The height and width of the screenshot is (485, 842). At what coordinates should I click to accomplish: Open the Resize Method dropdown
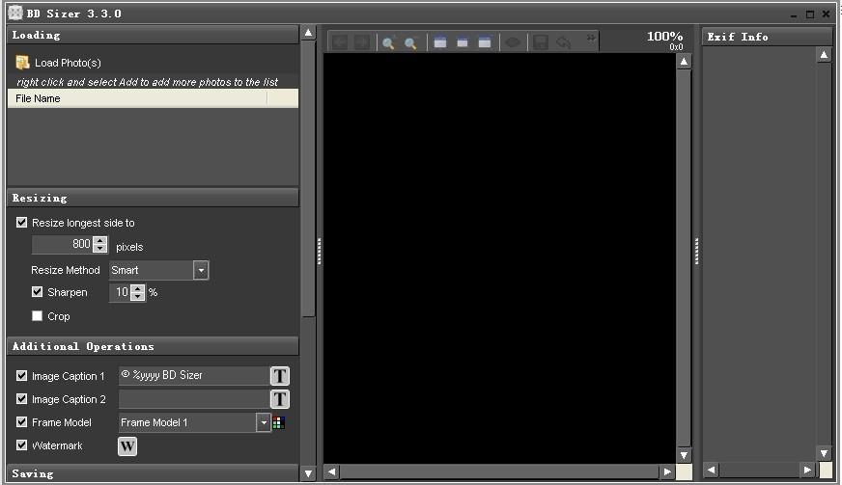[201, 270]
